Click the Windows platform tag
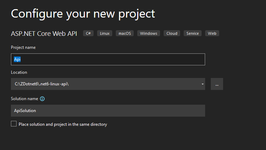Screen dimensions: 266x150 pos(148,33)
